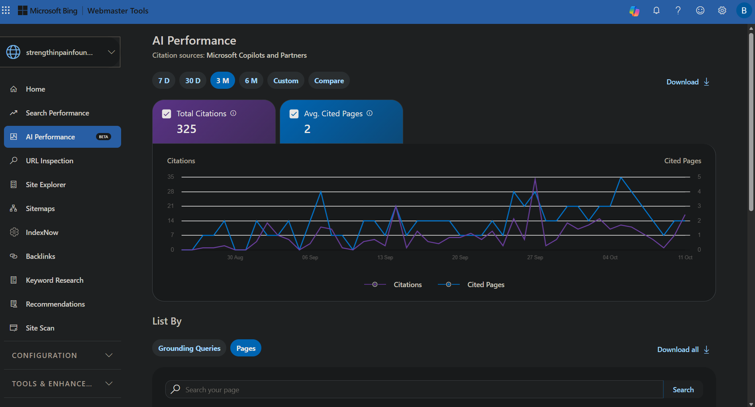The width and height of the screenshot is (755, 407).
Task: Click the Search button
Action: [683, 389]
